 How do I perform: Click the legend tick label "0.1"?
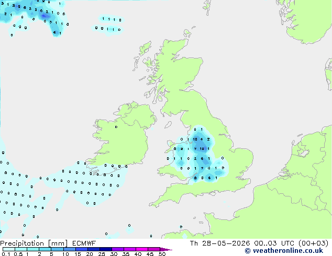6,254
